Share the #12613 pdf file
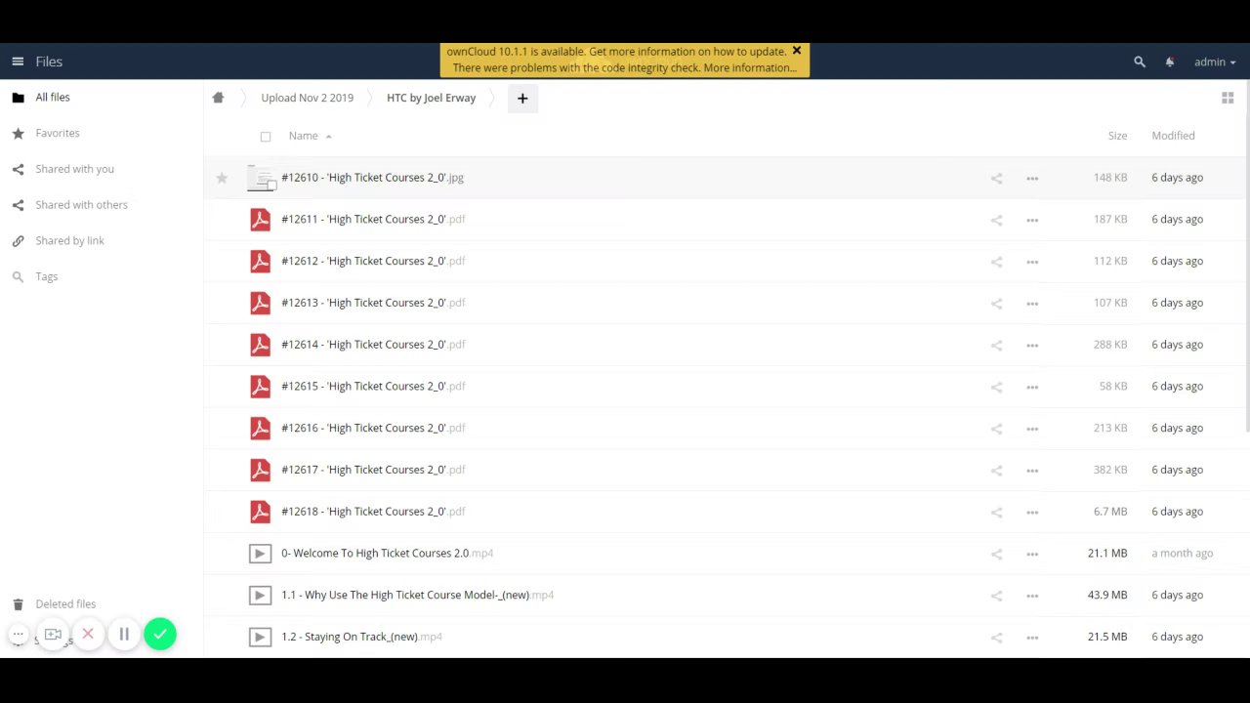The height and width of the screenshot is (703, 1250). click(x=996, y=304)
